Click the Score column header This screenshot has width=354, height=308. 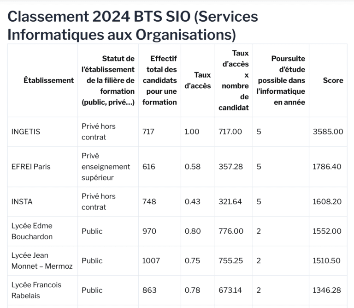point(333,80)
